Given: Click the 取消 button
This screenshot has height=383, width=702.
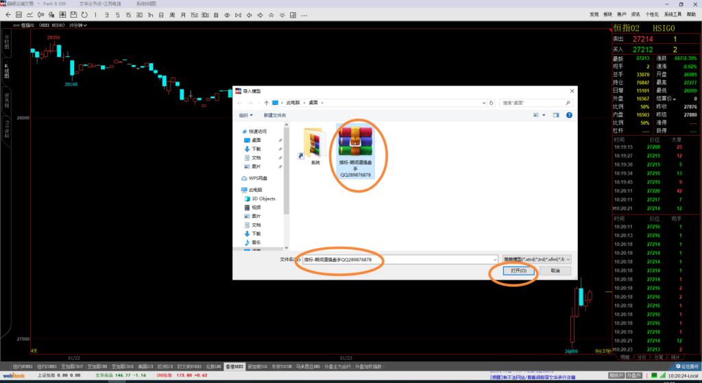Looking at the screenshot, I should tap(555, 271).
